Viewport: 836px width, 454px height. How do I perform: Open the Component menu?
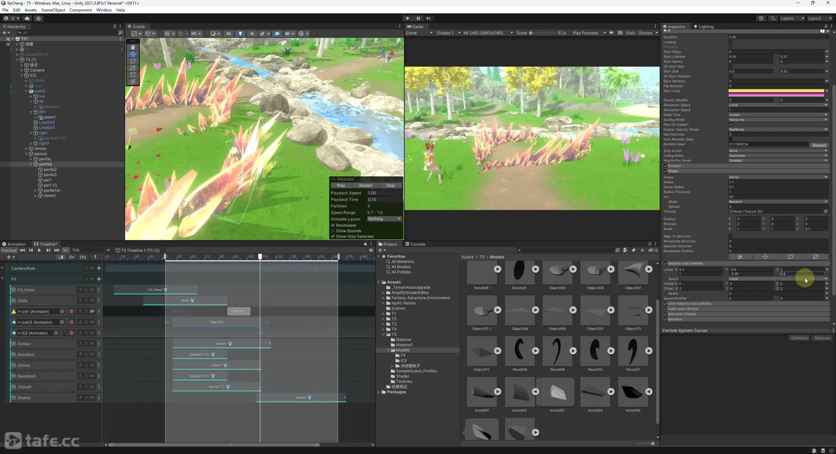pos(81,10)
